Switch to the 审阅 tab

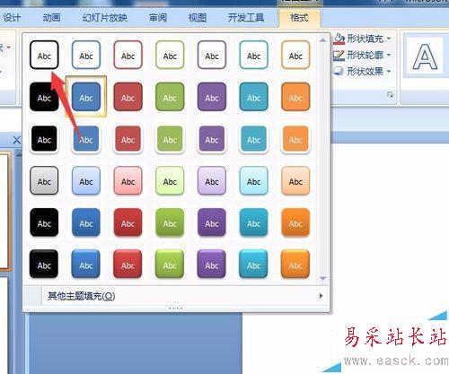pos(158,18)
